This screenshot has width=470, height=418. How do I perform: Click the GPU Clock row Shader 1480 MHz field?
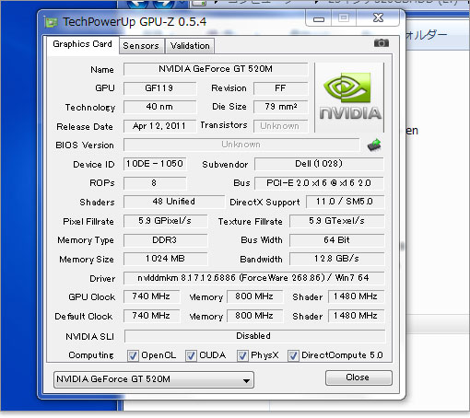coord(356,296)
